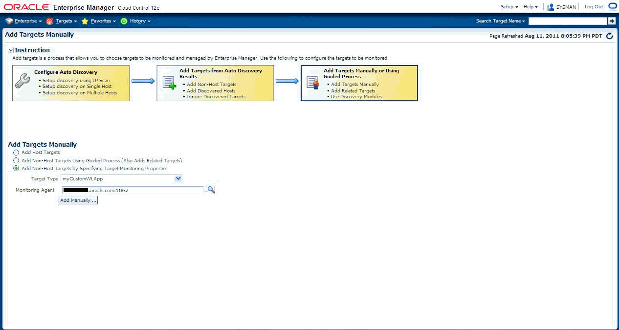
Task: Click 'Use Discovery Modules' text
Action: (x=356, y=97)
